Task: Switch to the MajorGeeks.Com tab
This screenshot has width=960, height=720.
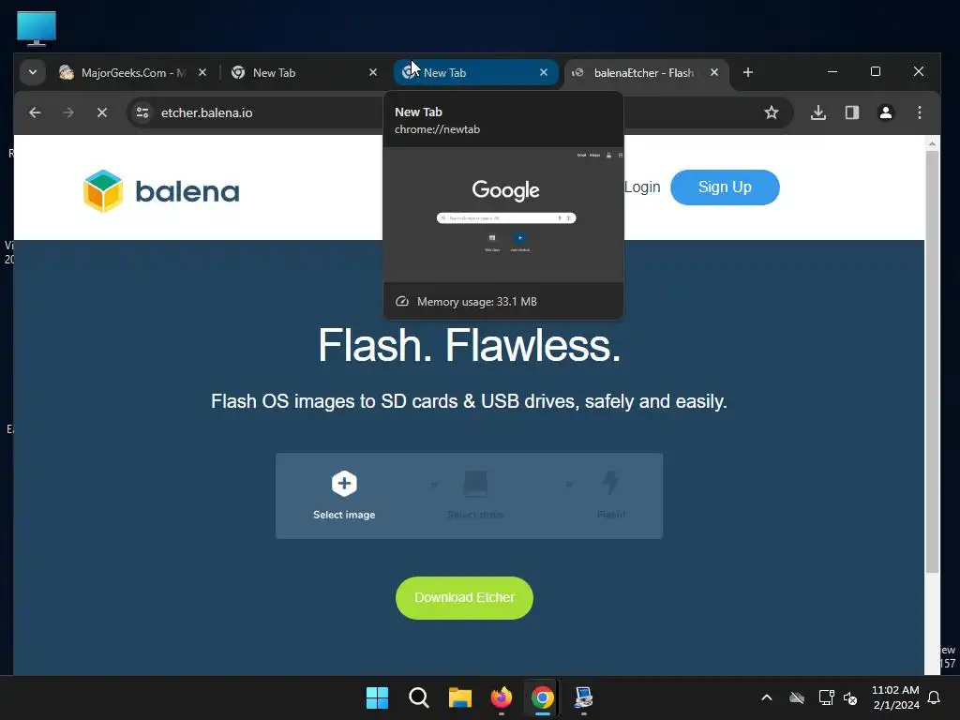Action: click(x=123, y=73)
